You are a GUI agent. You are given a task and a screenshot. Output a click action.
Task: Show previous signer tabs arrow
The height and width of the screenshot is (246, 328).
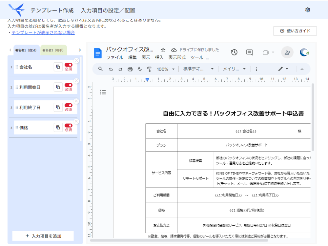click(x=10, y=50)
